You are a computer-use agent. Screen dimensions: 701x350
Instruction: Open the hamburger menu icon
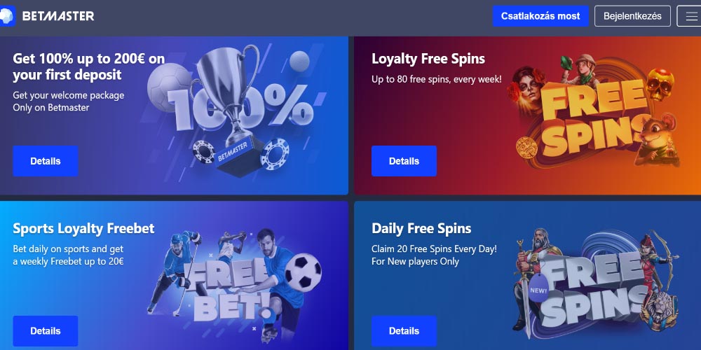(689, 16)
